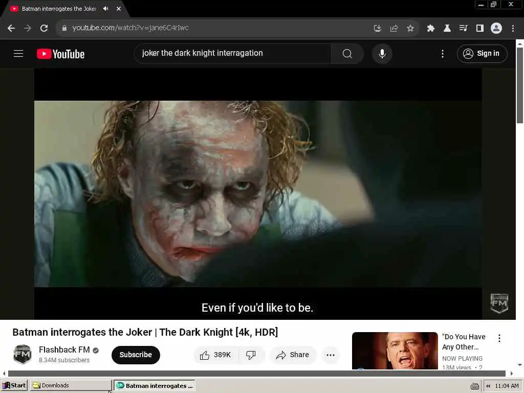Open the Flashback FM channel name link
Image resolution: width=524 pixels, height=393 pixels.
pyautogui.click(x=64, y=350)
